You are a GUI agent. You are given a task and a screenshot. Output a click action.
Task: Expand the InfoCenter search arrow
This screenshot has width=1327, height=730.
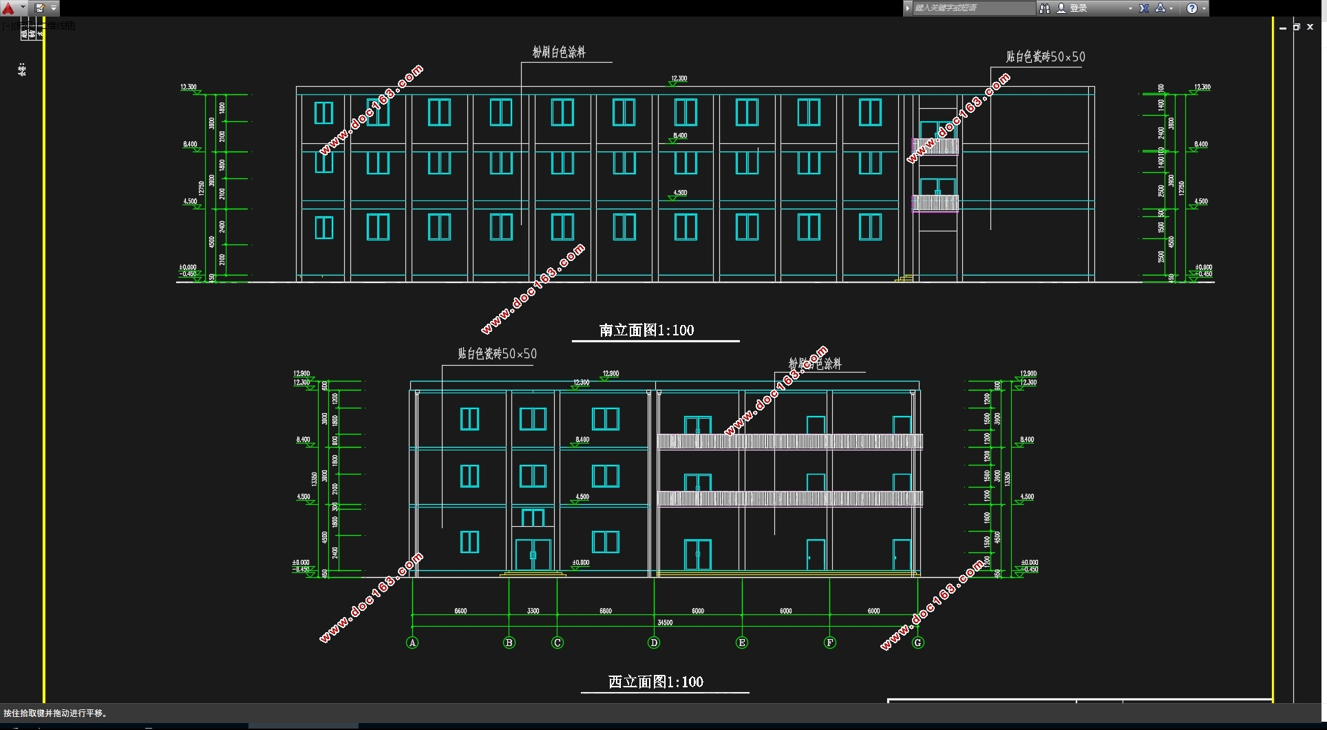click(x=908, y=8)
